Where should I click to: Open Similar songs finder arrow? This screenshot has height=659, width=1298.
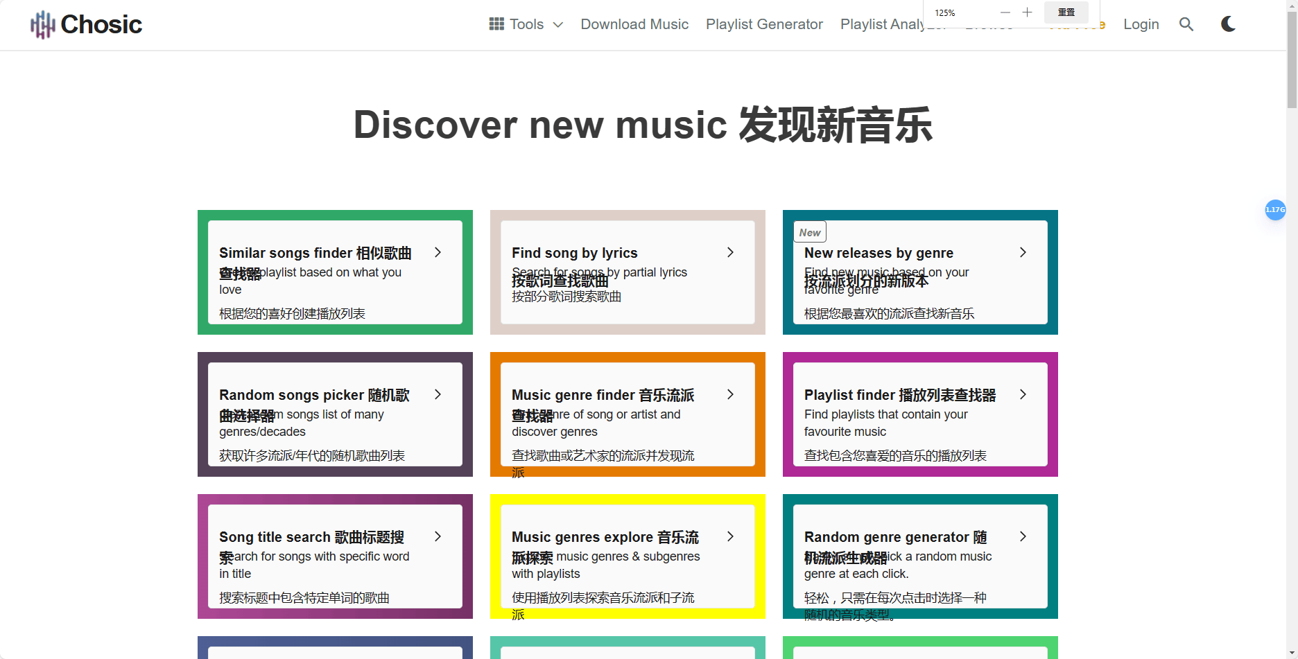tap(438, 252)
